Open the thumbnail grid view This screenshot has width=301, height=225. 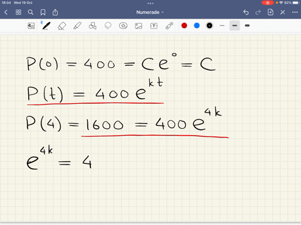[x=18, y=12]
